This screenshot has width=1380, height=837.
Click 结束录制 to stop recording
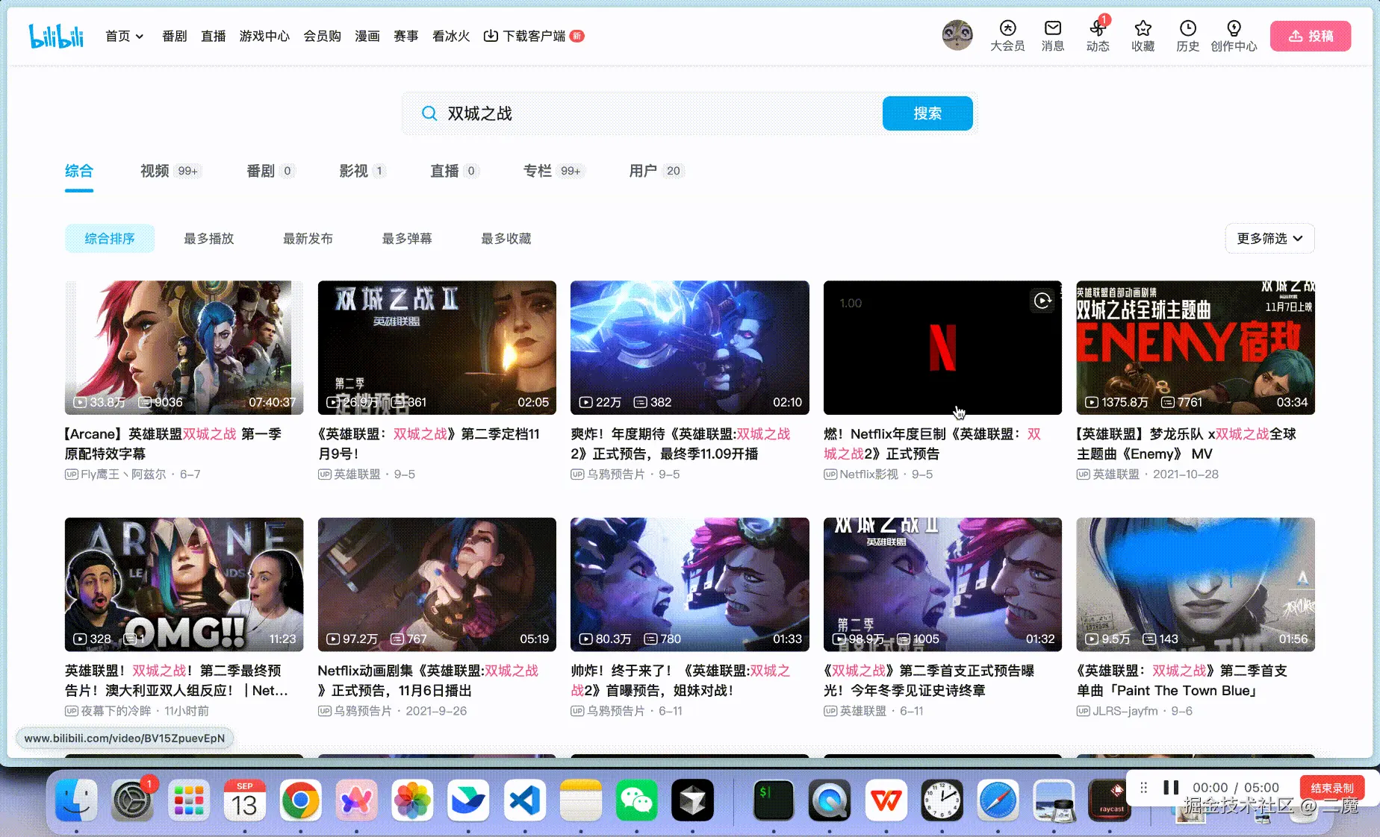[x=1332, y=788]
